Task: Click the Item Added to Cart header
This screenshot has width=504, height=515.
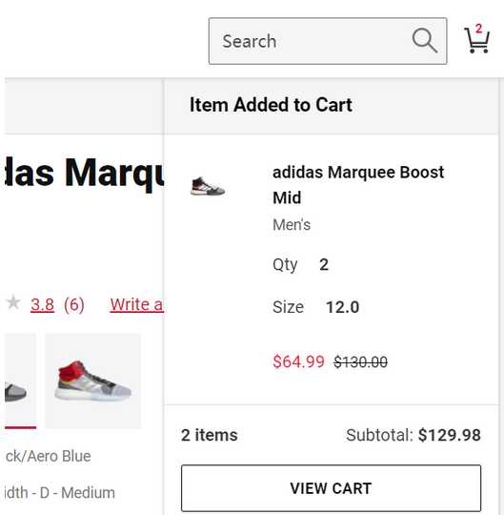Action: coord(271,105)
